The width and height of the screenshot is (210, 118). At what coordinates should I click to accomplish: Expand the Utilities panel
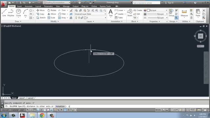click(x=186, y=21)
